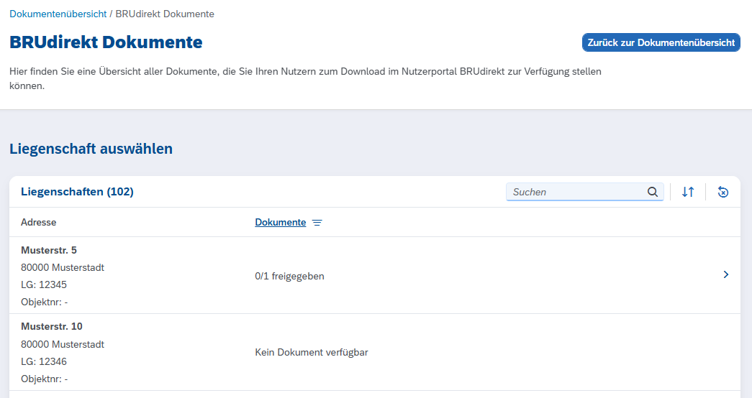
Task: Focus the Suchen search field
Action: click(x=576, y=192)
